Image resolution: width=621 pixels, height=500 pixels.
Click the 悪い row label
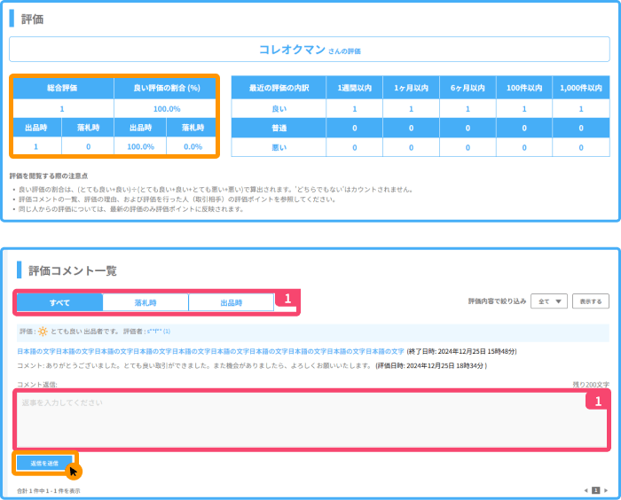coord(279,147)
